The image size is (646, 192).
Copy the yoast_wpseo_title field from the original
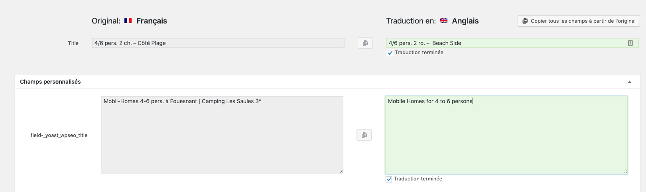coord(364,135)
